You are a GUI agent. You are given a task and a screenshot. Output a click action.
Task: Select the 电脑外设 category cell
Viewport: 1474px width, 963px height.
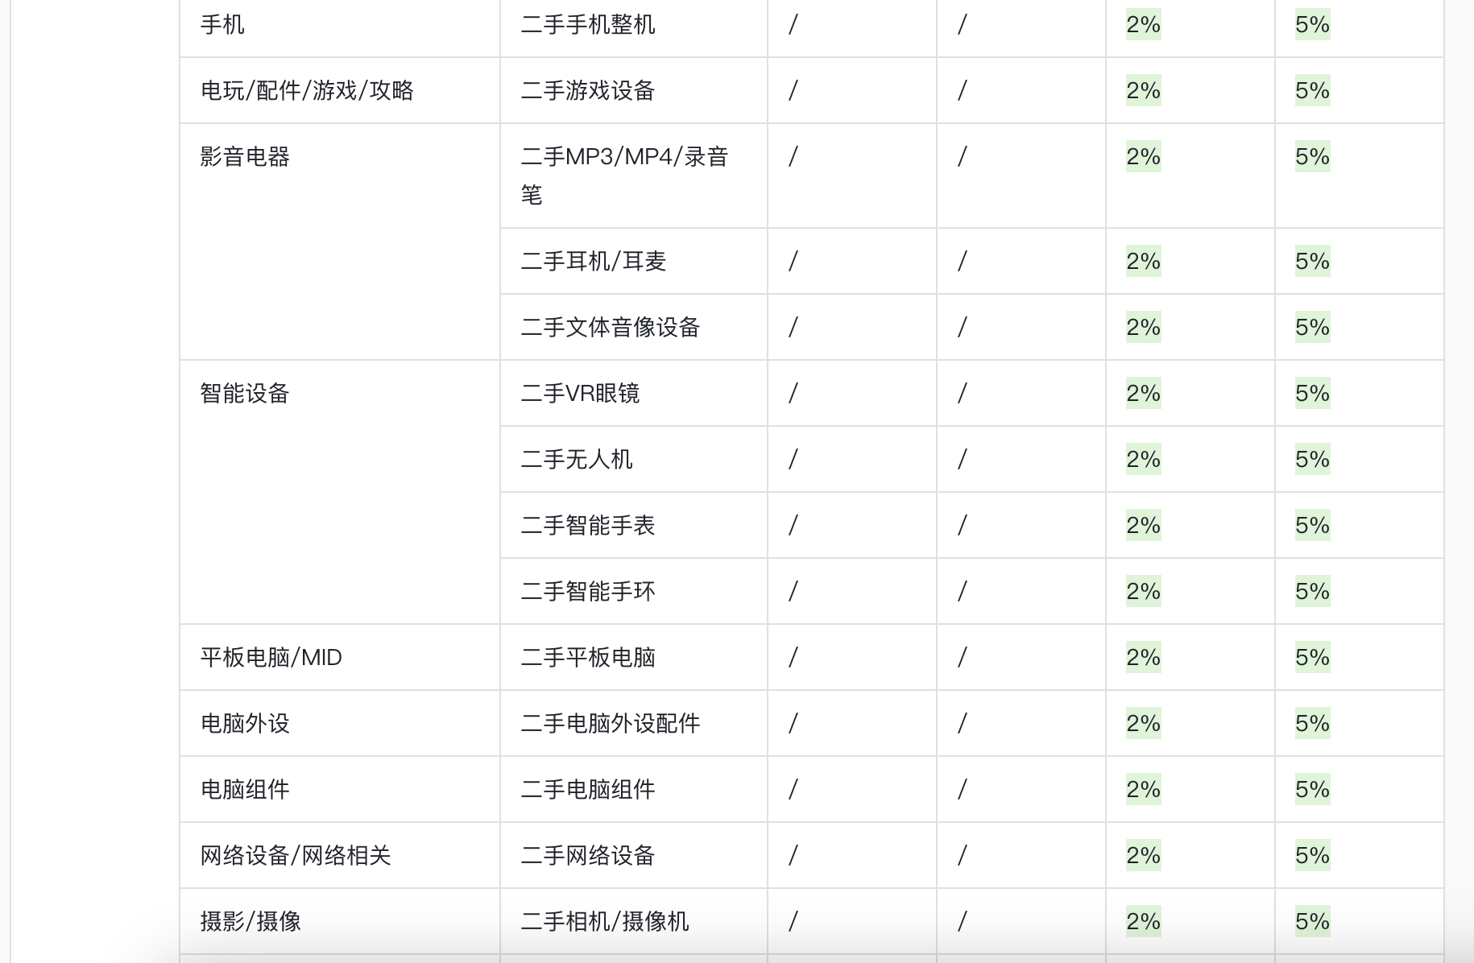click(245, 723)
